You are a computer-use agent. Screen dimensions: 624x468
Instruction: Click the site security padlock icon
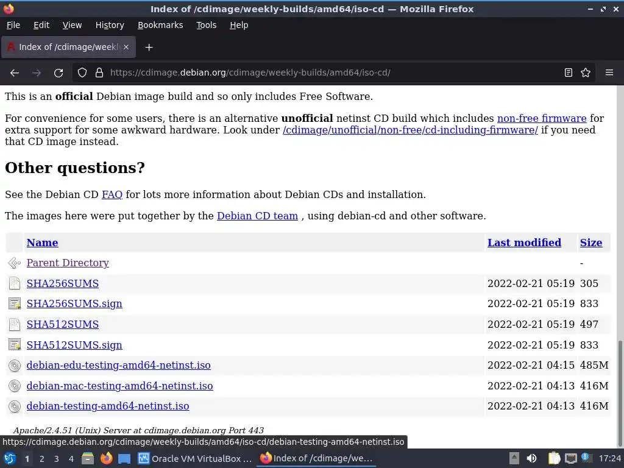99,73
